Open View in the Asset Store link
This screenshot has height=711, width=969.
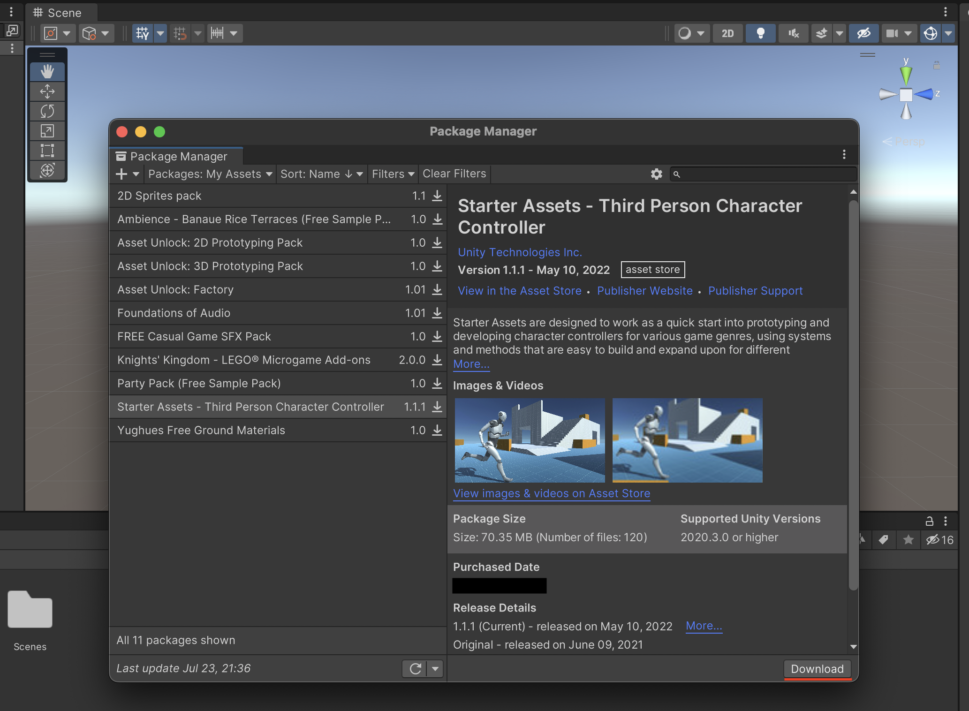519,290
